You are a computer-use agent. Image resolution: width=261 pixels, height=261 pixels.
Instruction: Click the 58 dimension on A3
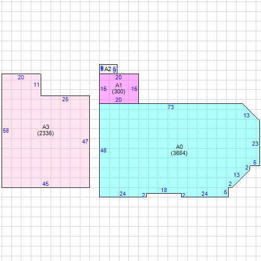(x=6, y=130)
